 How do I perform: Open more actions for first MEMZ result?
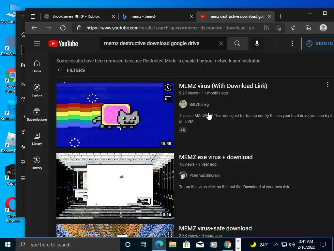click(x=327, y=85)
